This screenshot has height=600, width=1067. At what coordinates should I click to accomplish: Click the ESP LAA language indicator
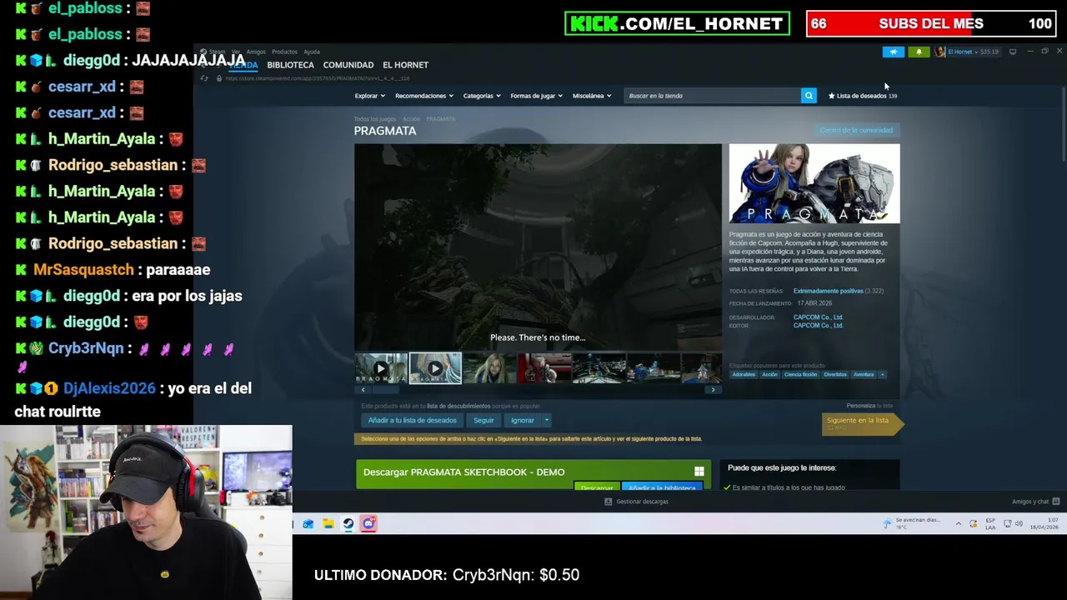point(990,523)
